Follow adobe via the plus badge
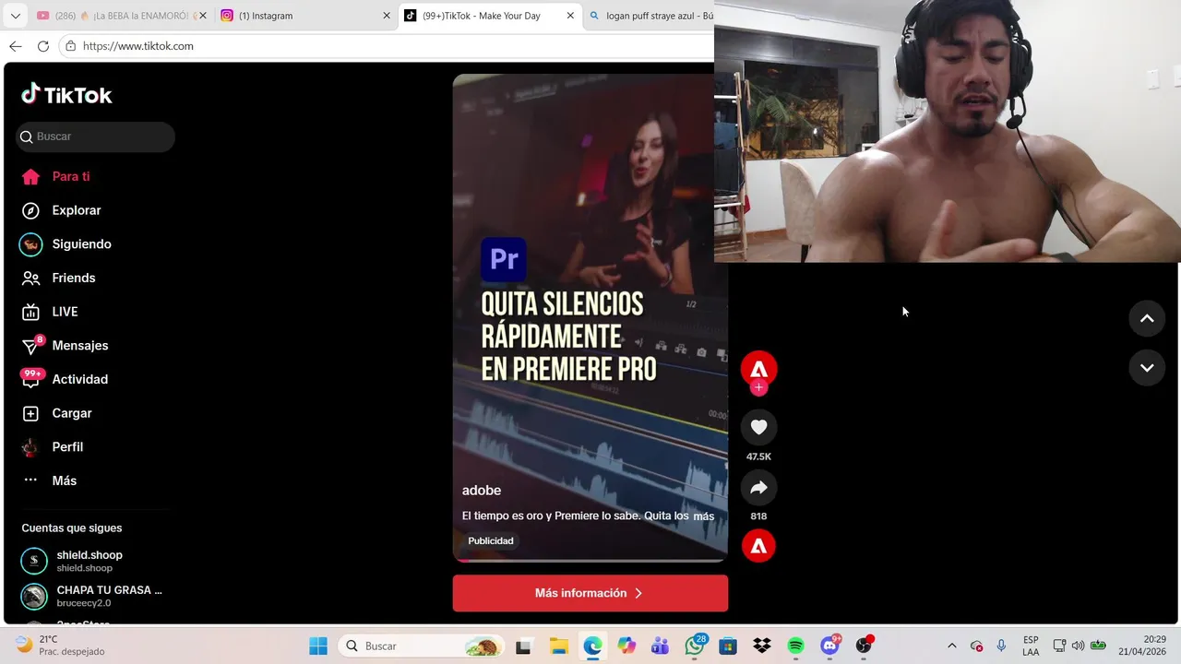Viewport: 1181px width, 664px height. point(758,387)
